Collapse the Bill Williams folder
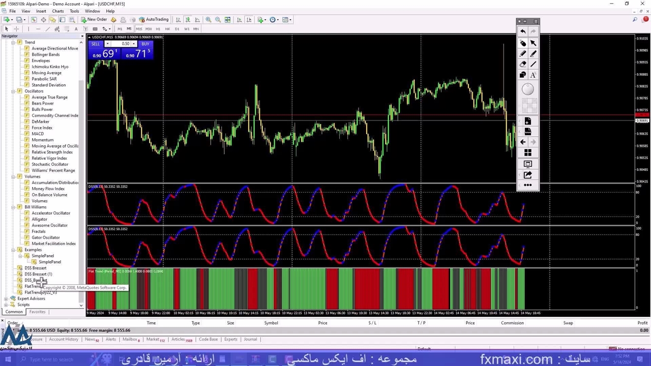The width and height of the screenshot is (651, 366). click(13, 207)
